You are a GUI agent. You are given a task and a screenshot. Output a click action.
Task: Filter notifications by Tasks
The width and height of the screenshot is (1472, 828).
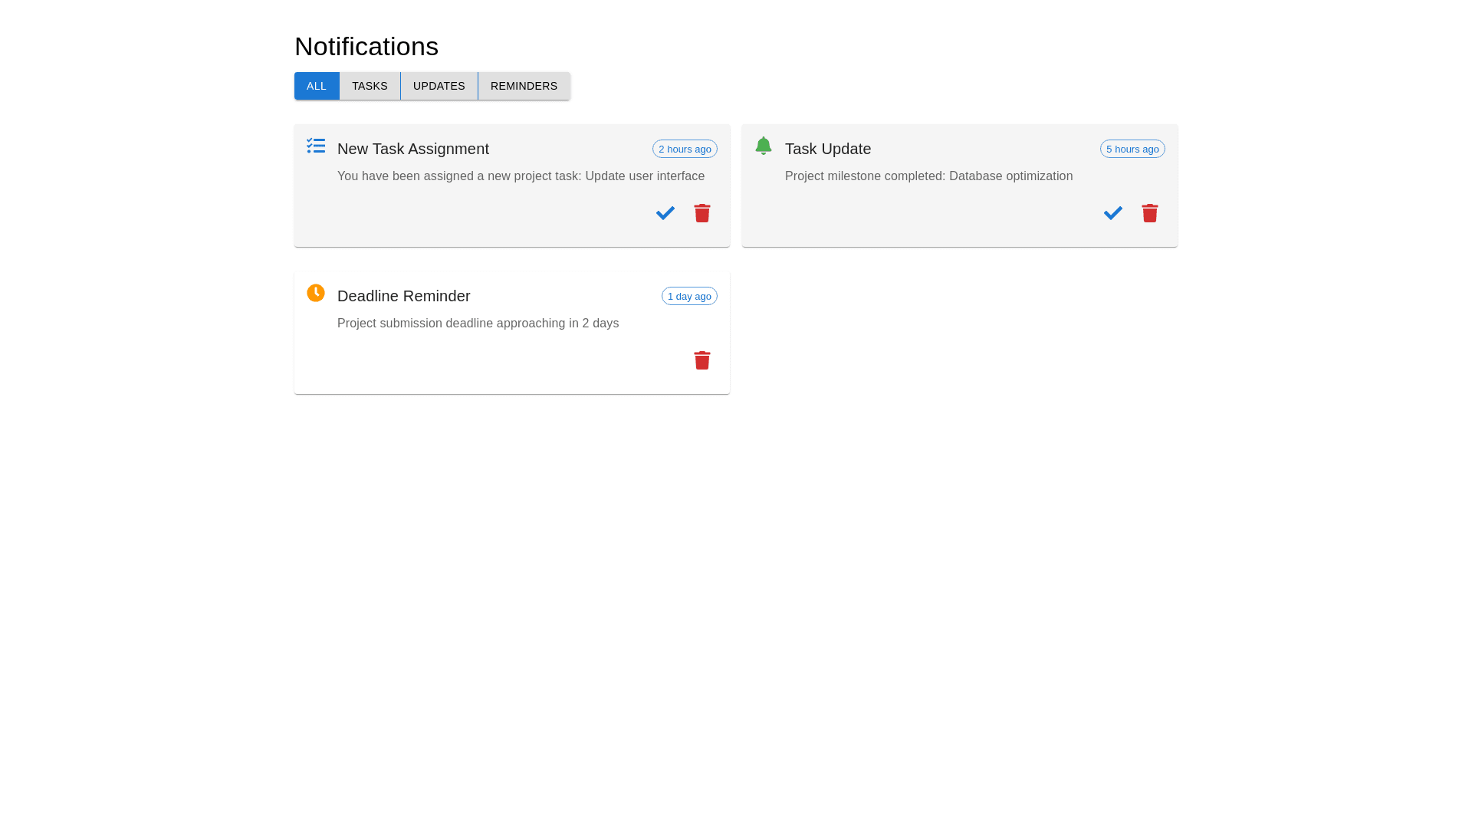pyautogui.click(x=370, y=86)
